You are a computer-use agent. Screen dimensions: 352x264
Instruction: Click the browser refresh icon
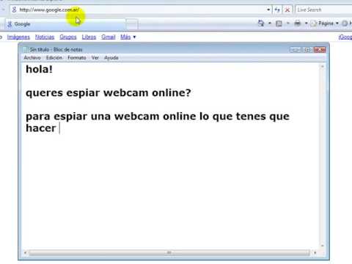(x=277, y=10)
